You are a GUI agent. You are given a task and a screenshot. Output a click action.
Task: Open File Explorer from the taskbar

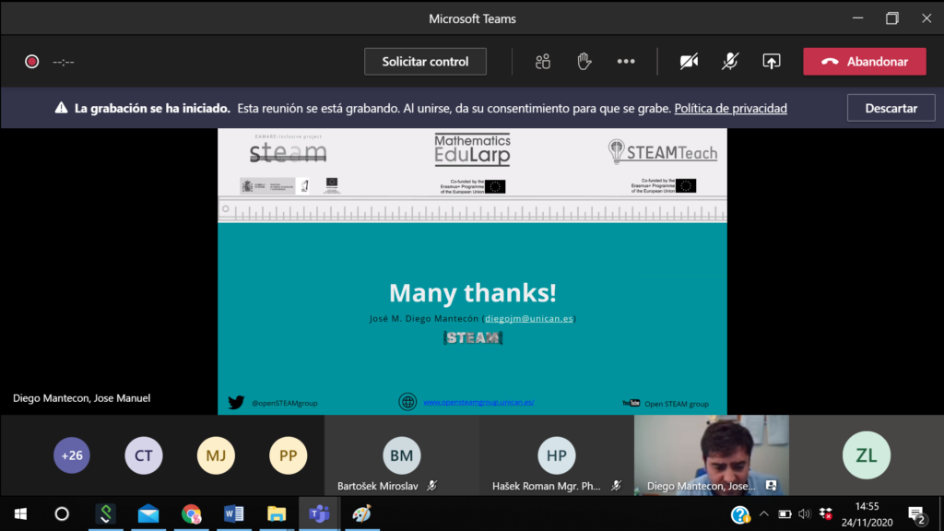tap(277, 514)
